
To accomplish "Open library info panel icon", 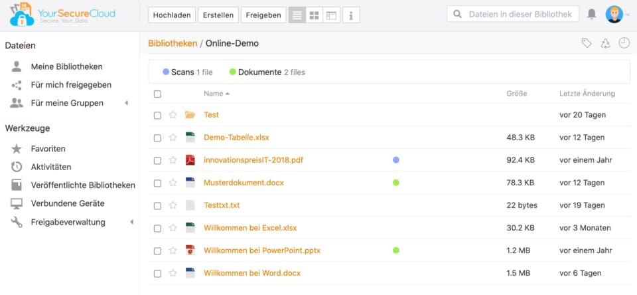I will point(351,15).
